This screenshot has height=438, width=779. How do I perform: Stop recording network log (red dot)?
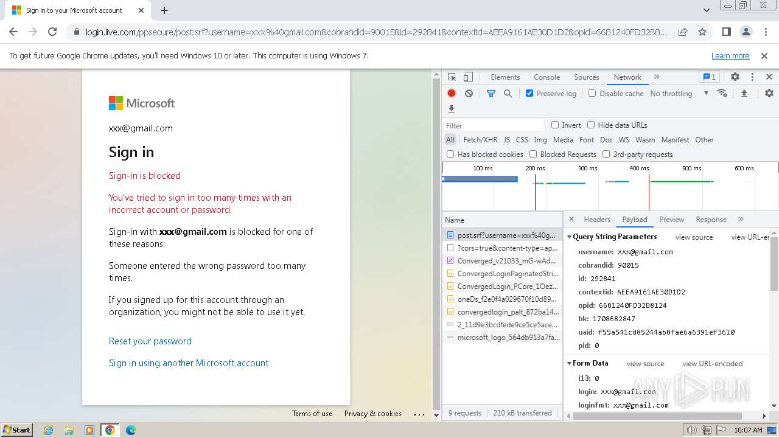click(x=452, y=93)
